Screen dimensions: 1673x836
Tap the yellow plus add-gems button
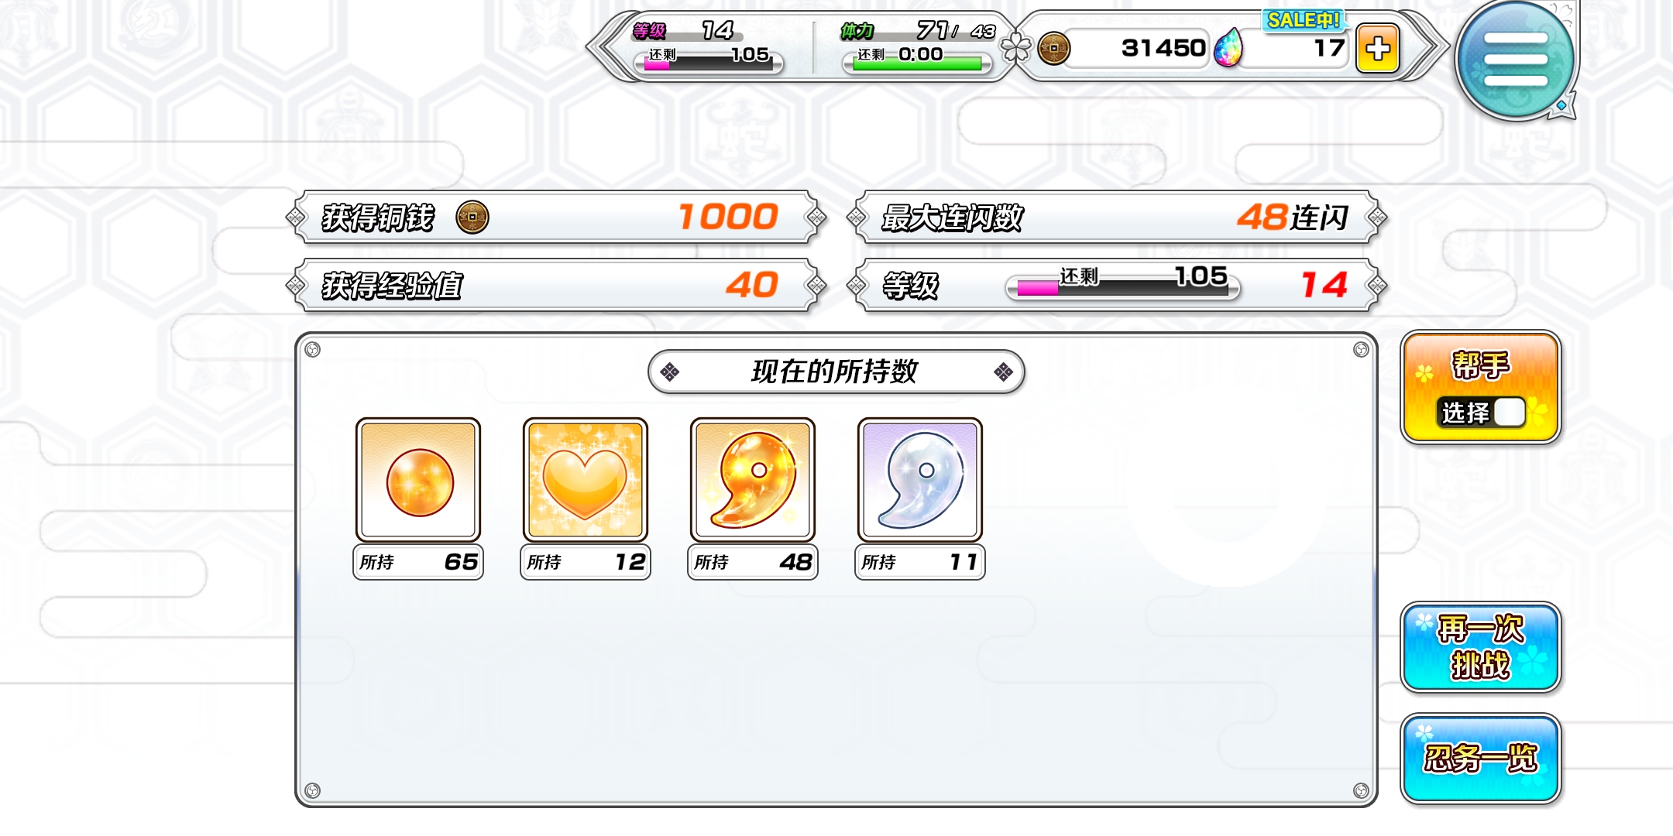point(1377,49)
